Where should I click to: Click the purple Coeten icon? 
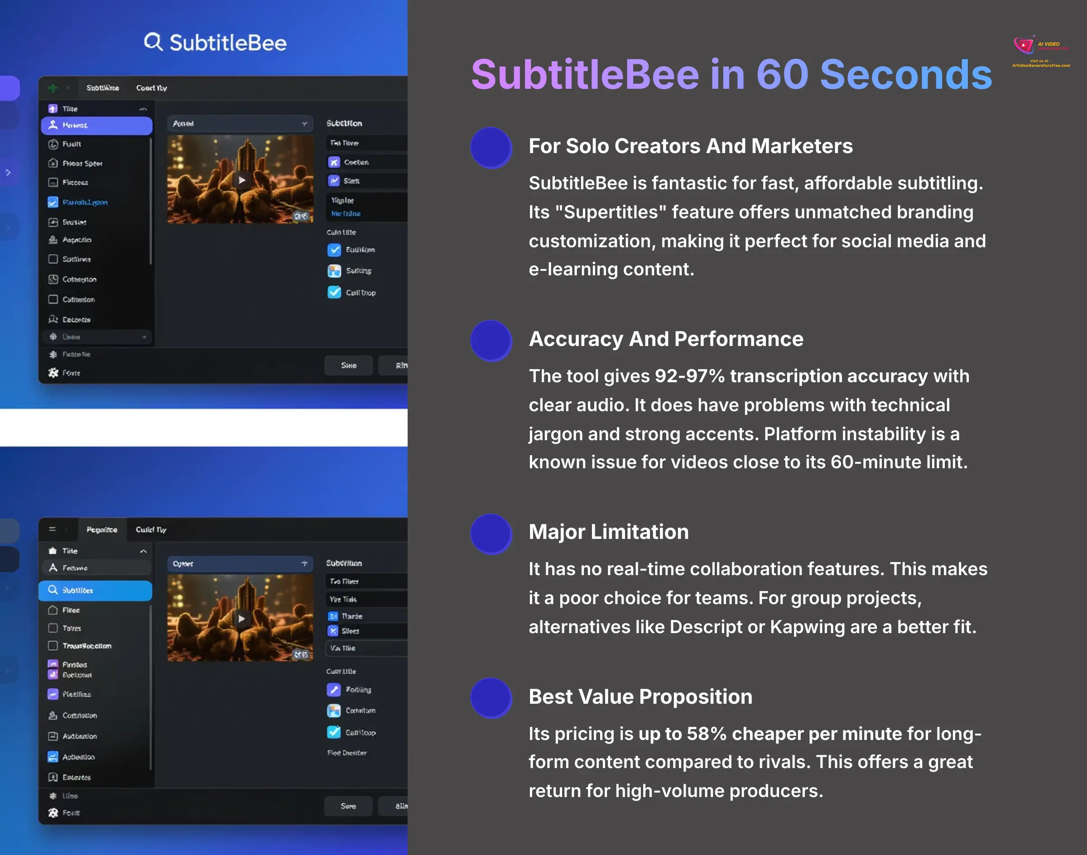[x=334, y=162]
